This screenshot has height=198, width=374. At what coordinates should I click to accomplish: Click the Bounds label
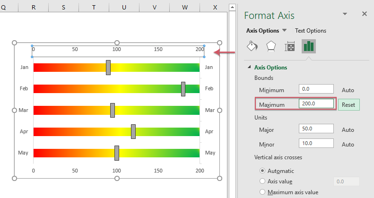264,78
